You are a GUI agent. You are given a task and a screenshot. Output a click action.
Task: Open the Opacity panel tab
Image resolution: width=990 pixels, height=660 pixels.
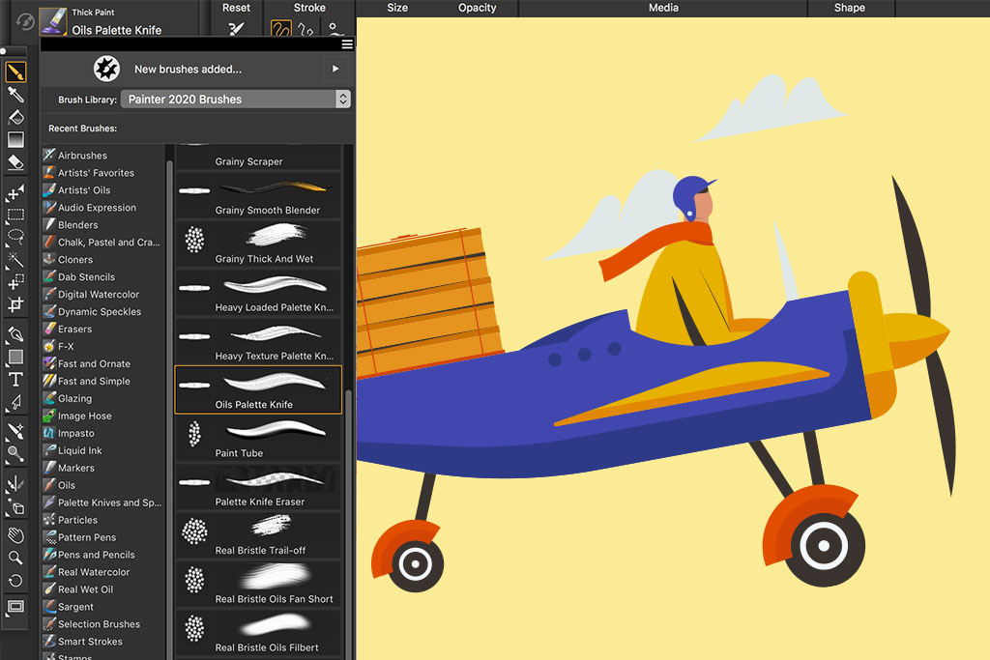(x=478, y=8)
